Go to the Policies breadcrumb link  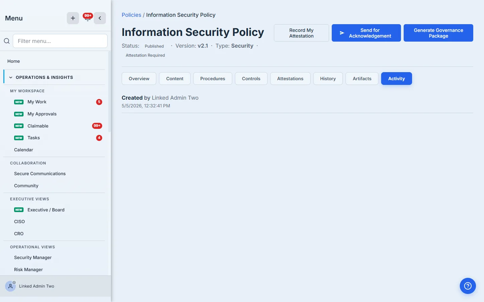point(131,15)
